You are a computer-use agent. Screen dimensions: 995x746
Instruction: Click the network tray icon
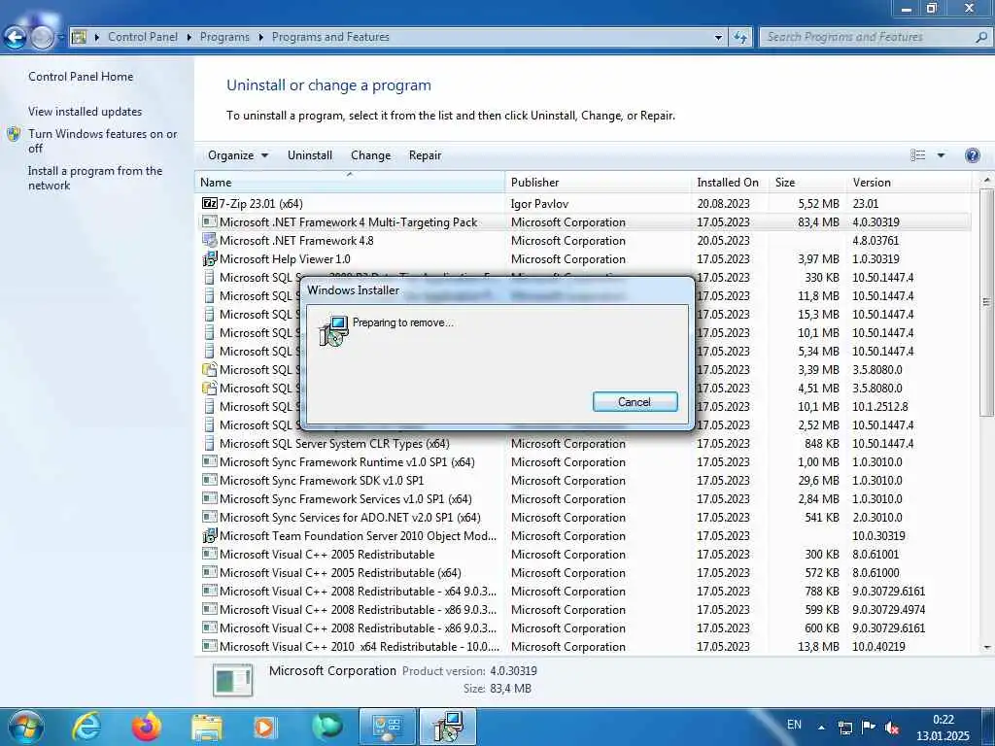click(845, 728)
